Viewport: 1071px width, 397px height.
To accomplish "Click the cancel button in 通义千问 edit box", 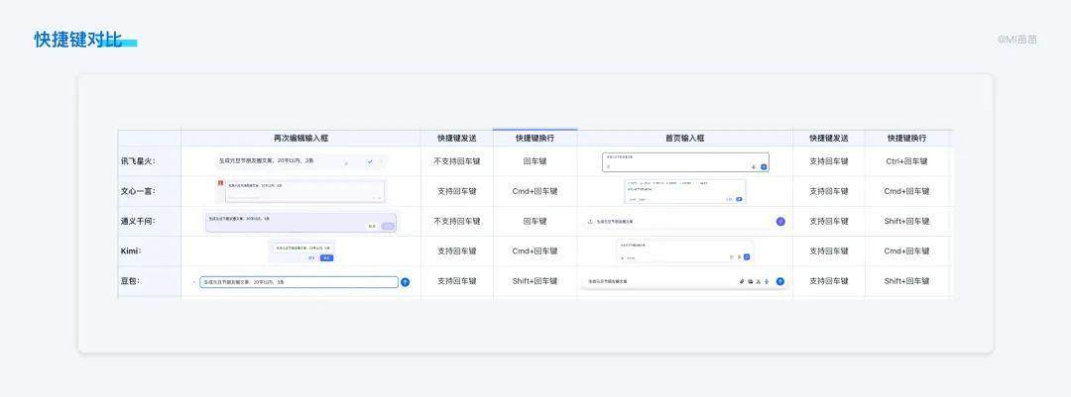I will pyautogui.click(x=372, y=226).
